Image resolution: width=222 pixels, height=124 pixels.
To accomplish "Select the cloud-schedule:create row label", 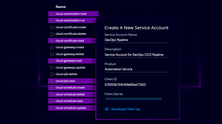I will pyautogui.click(x=70, y=87).
